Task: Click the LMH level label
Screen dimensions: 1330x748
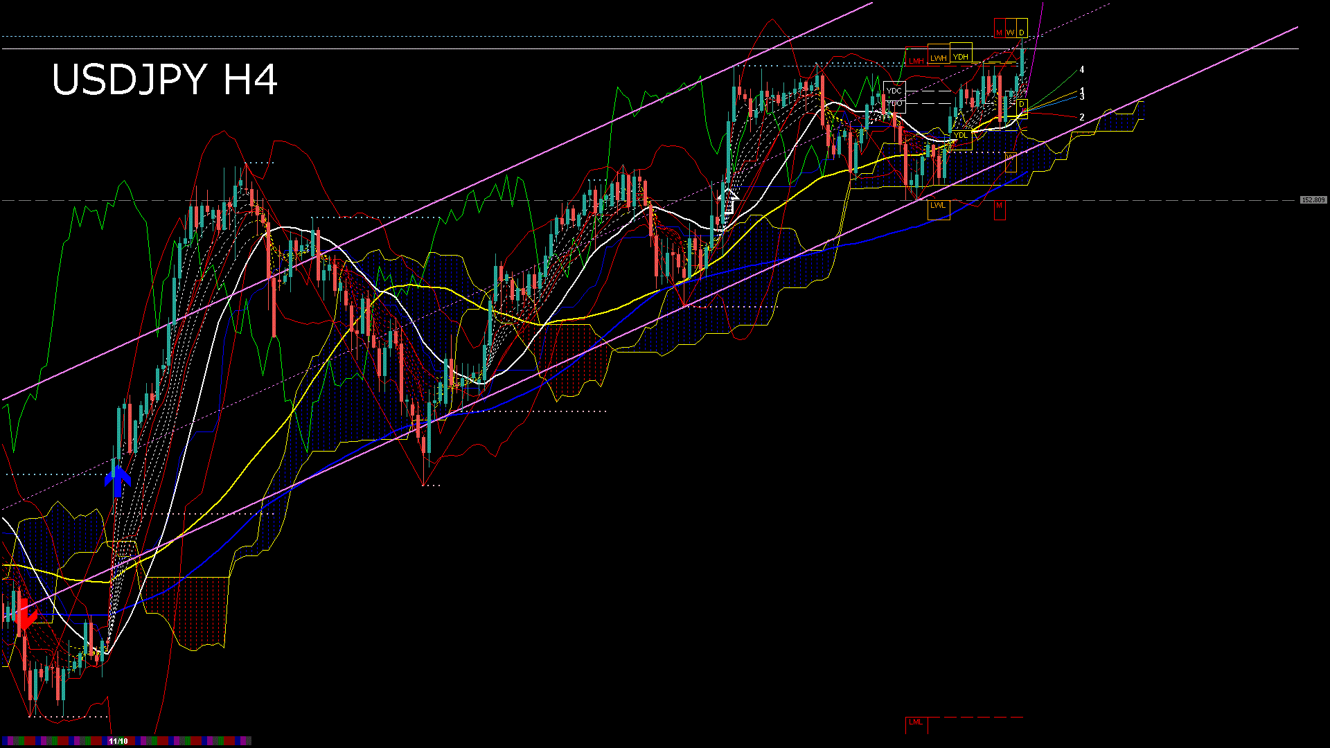Action: (916, 61)
